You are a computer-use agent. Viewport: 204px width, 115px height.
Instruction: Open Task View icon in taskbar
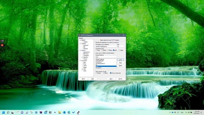pos(13,112)
